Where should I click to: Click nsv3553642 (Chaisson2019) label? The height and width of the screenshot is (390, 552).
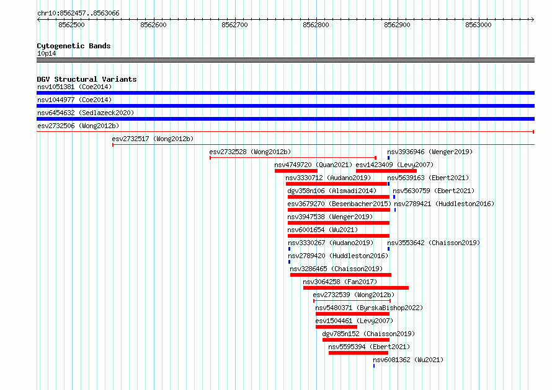(434, 243)
